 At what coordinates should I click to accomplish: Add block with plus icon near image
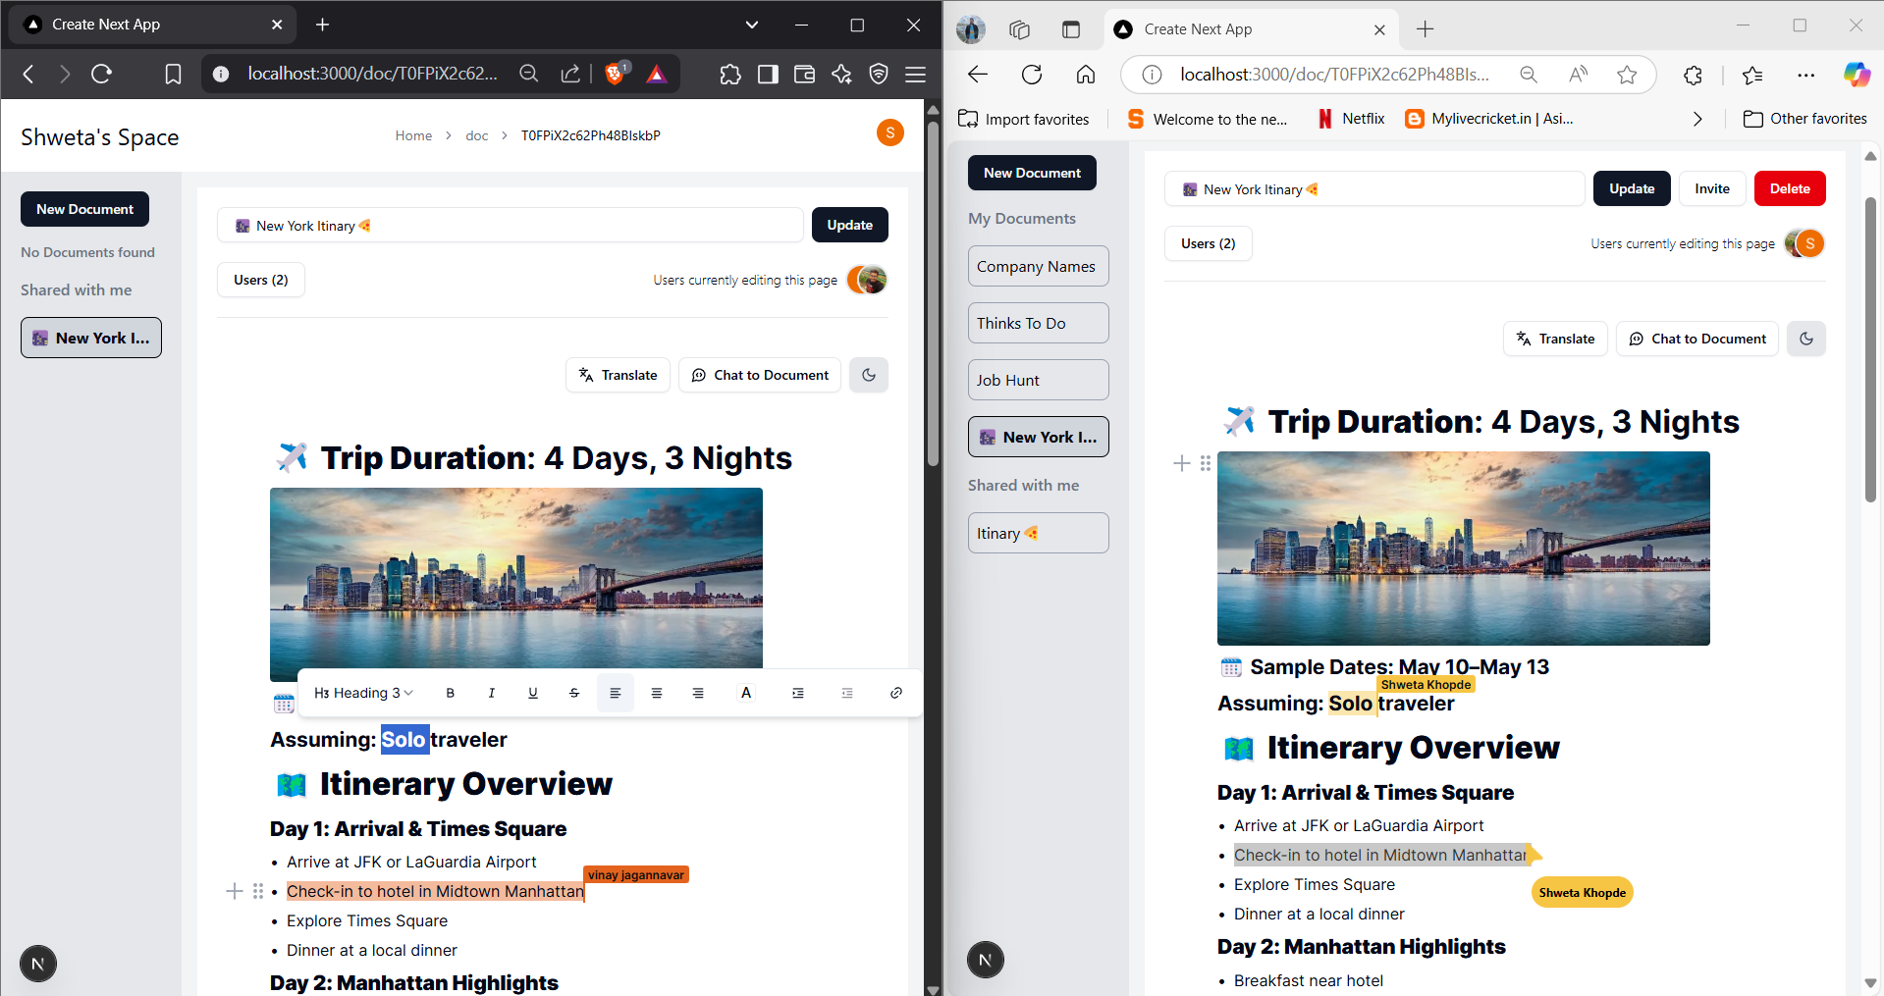(1182, 463)
